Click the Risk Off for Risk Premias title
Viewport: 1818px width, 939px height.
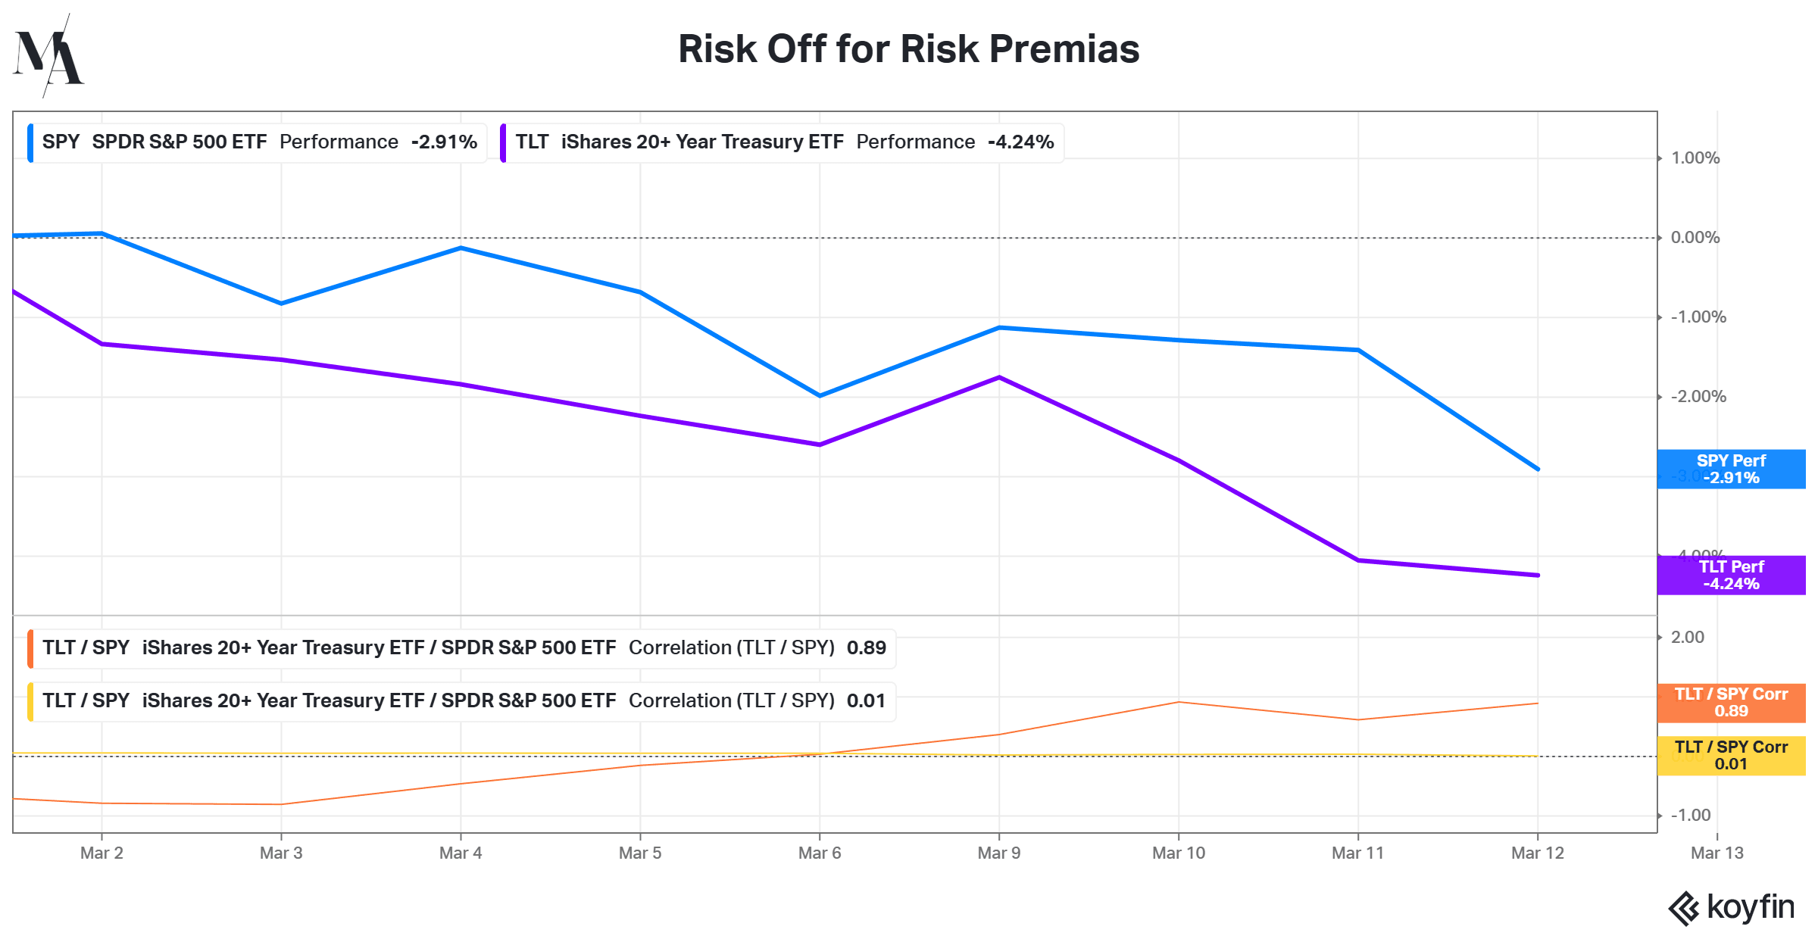pyautogui.click(x=908, y=49)
